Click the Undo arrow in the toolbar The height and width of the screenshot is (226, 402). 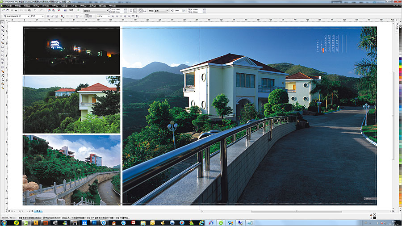pos(36,10)
